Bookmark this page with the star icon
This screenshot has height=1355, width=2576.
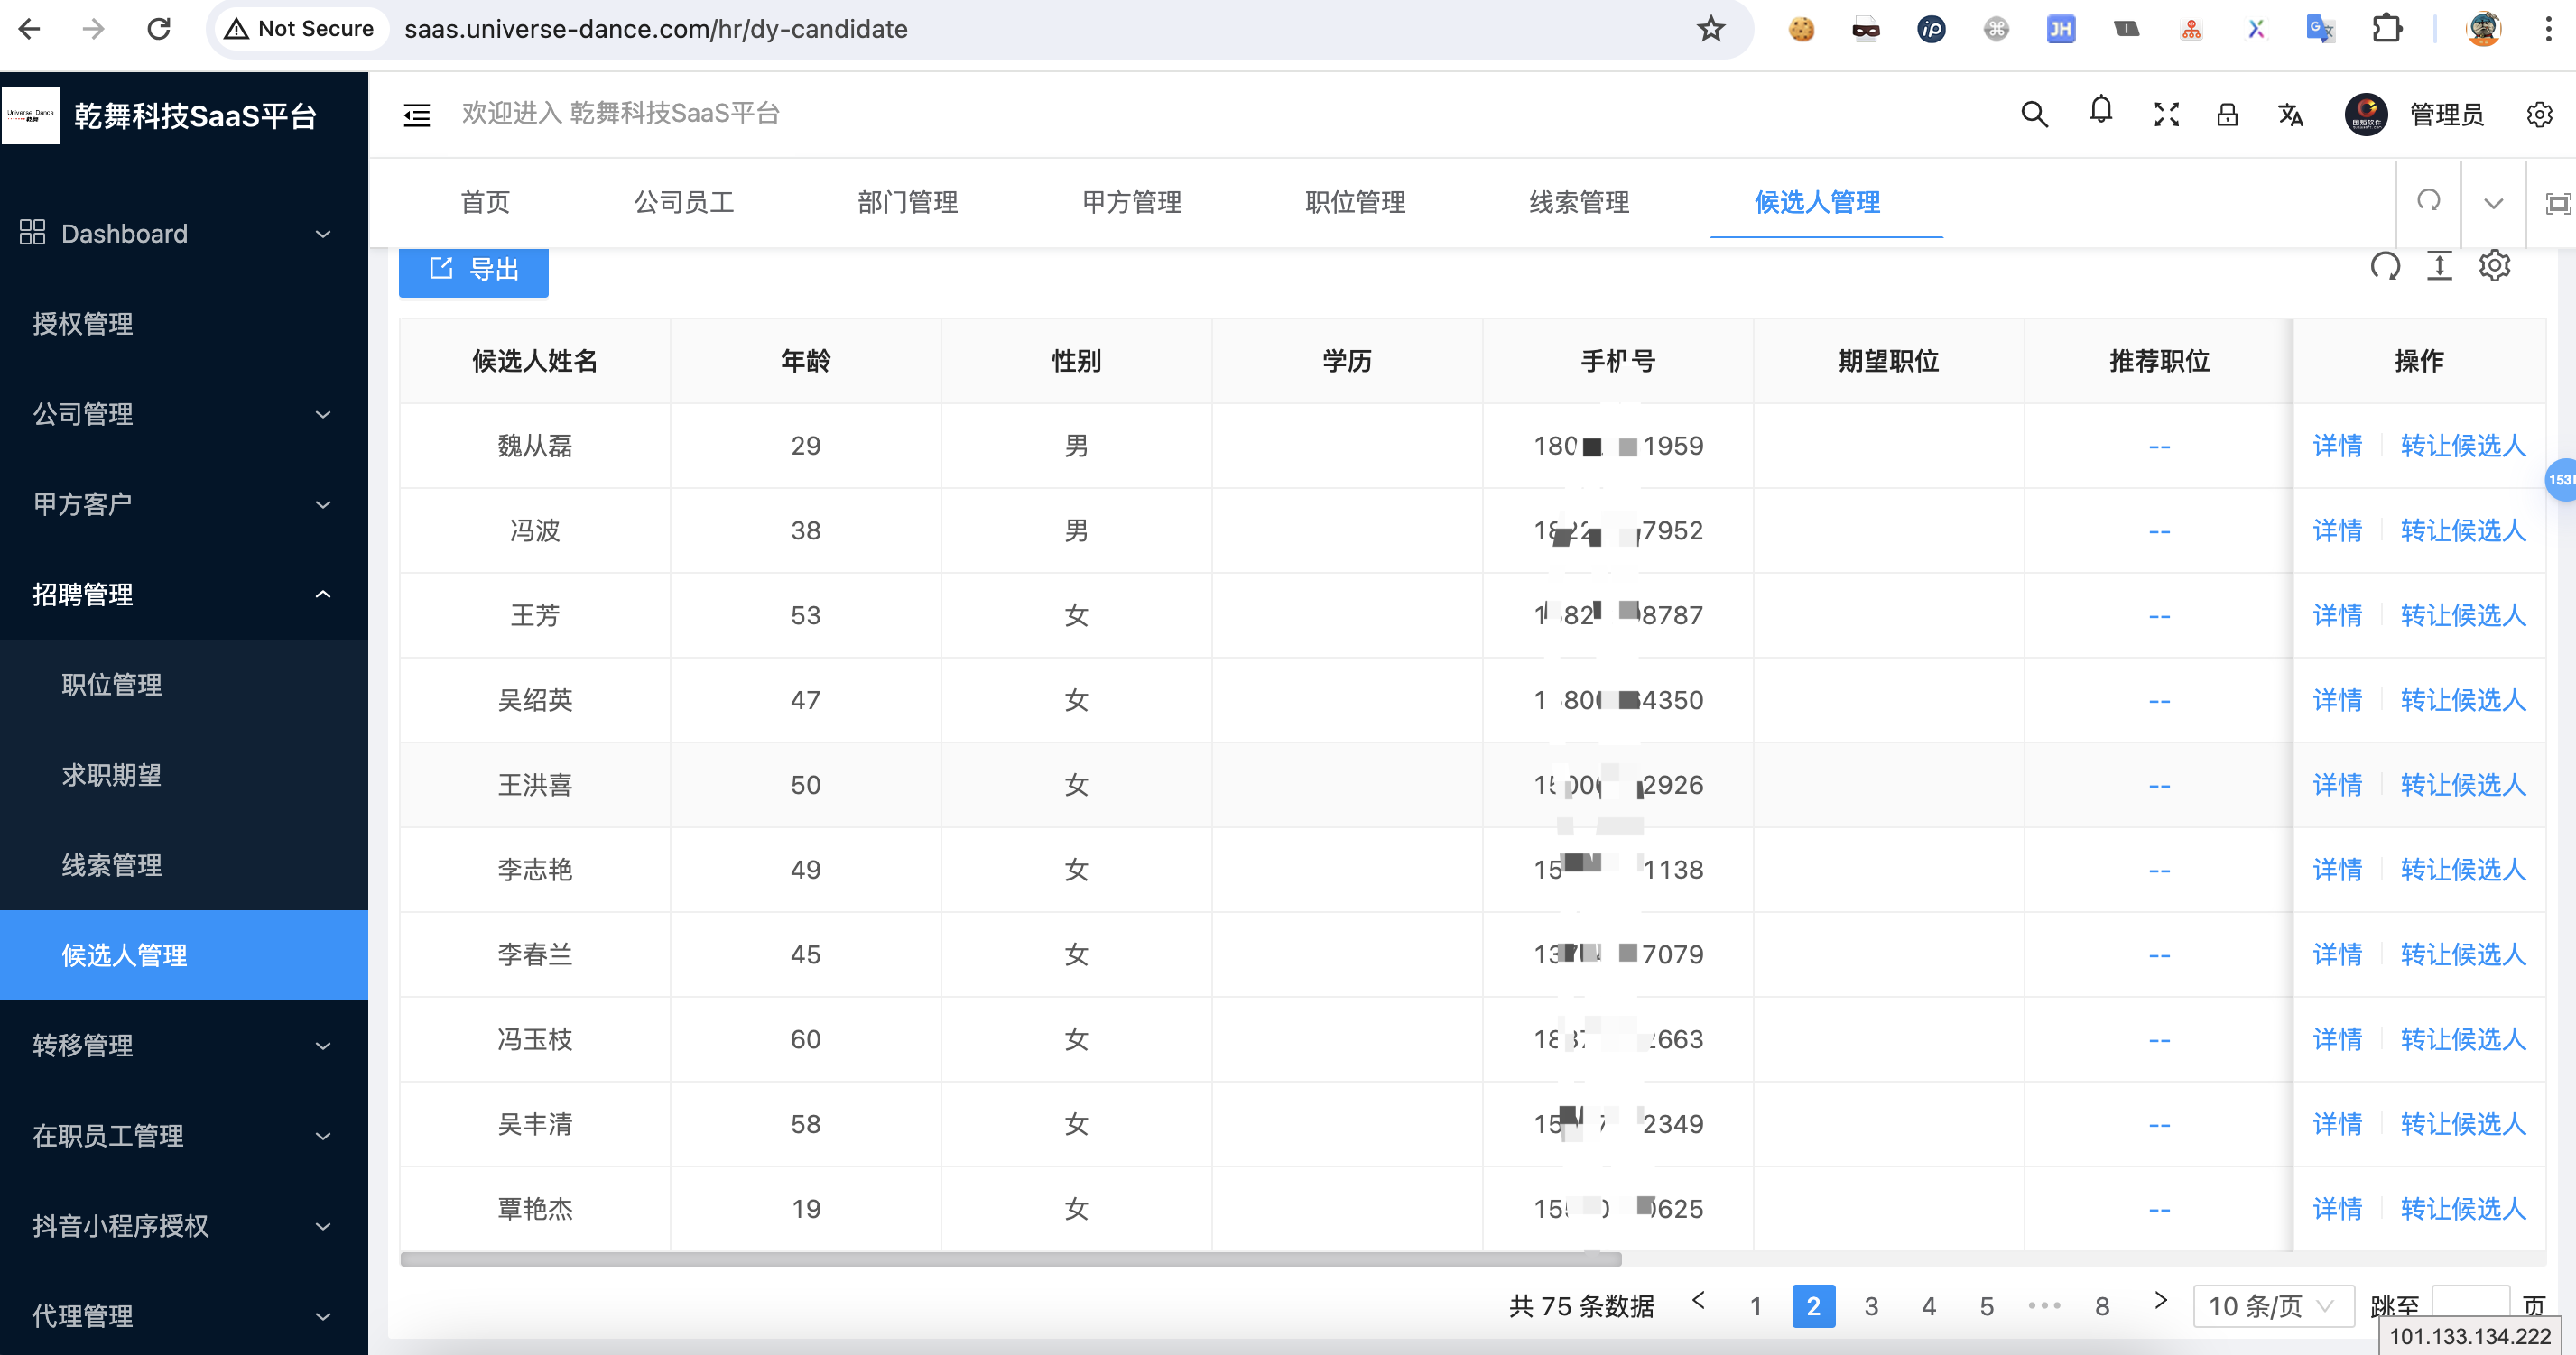1710,29
